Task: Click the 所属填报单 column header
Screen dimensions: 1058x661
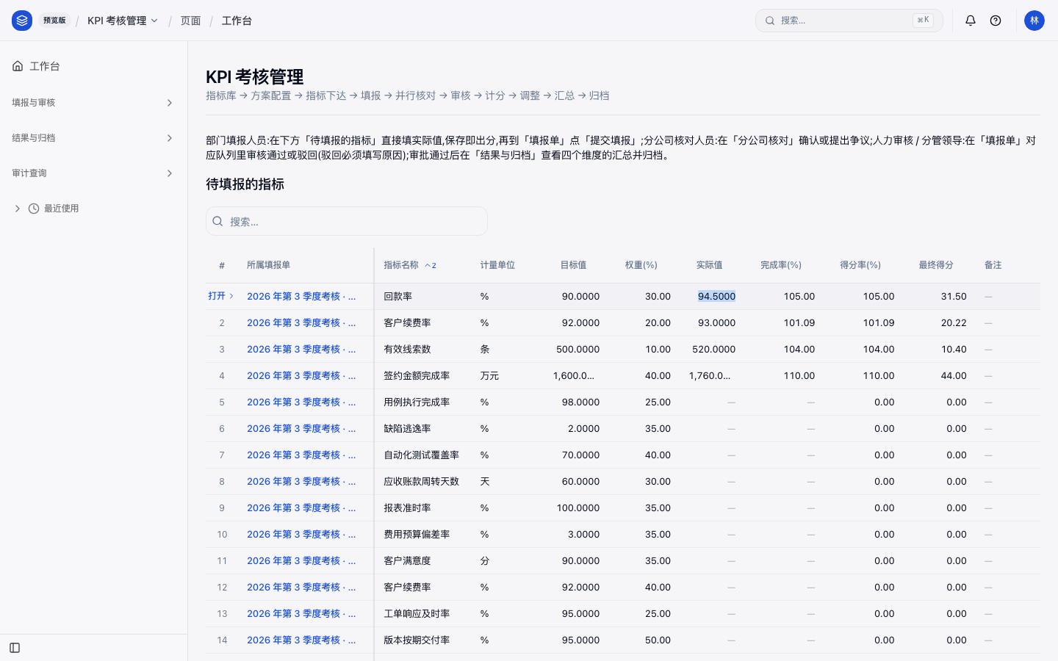Action: tap(268, 265)
